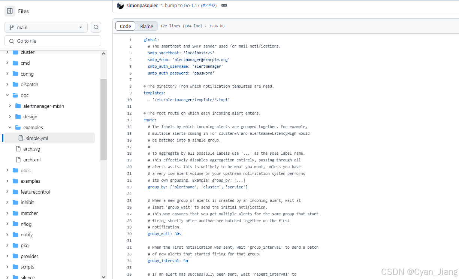Focus the Go to file search field
This screenshot has width=459, height=279.
[53, 41]
